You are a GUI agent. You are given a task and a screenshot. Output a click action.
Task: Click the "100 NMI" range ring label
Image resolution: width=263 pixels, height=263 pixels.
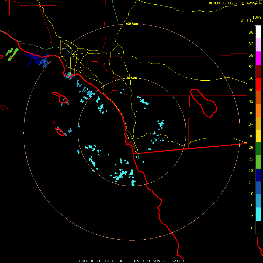[x=132, y=24]
